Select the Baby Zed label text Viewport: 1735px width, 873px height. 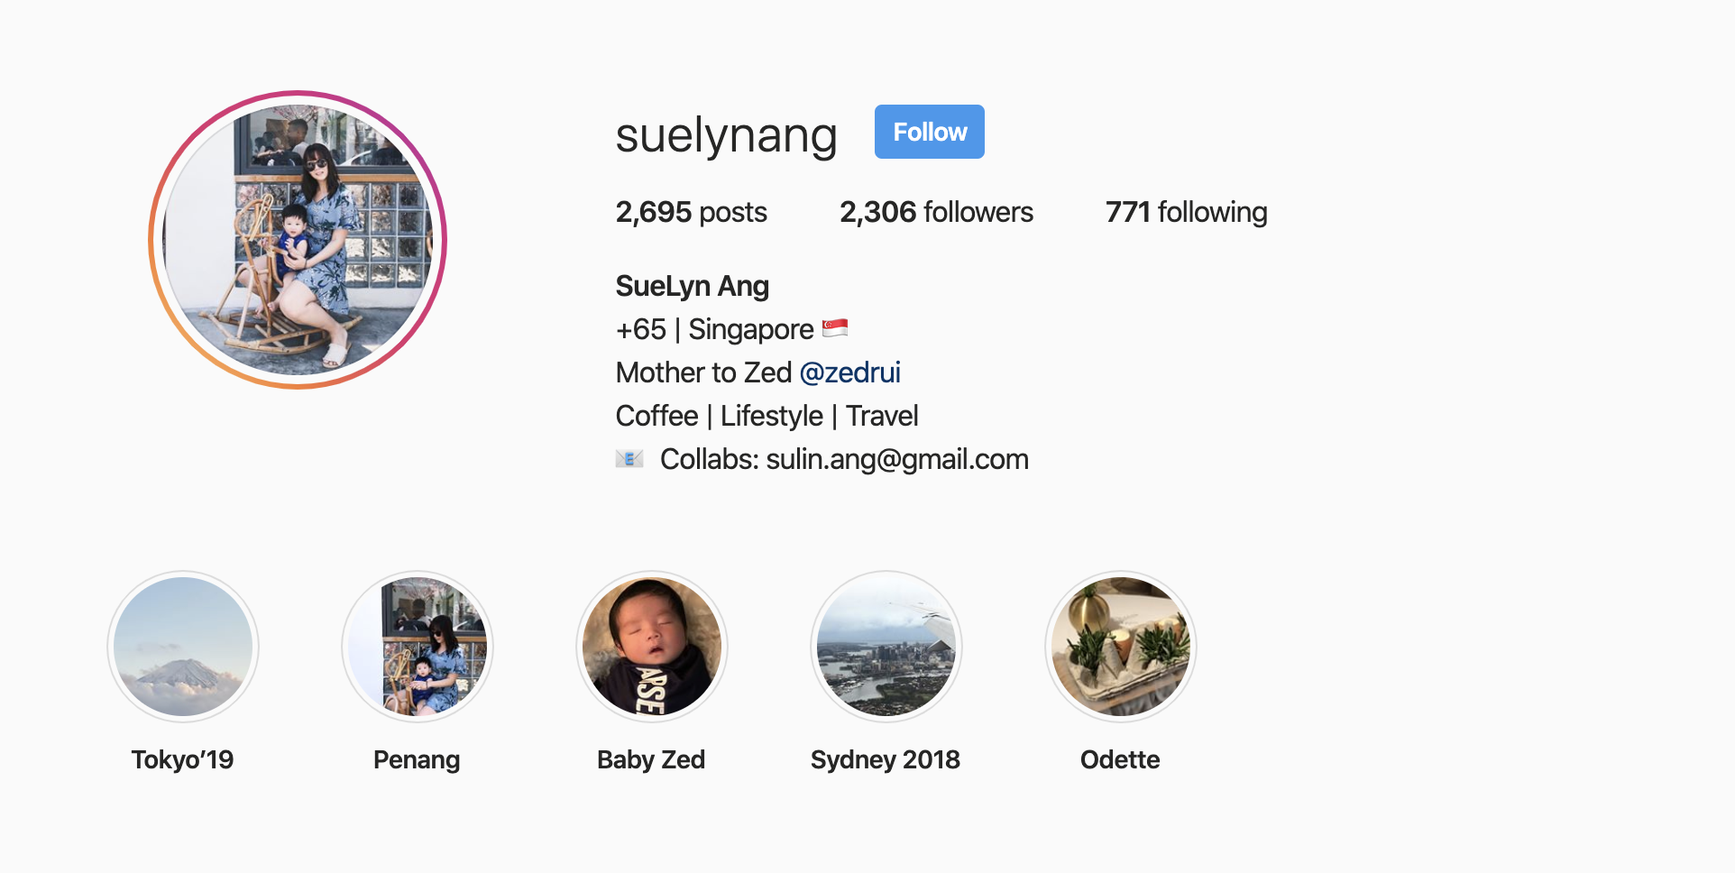click(651, 759)
